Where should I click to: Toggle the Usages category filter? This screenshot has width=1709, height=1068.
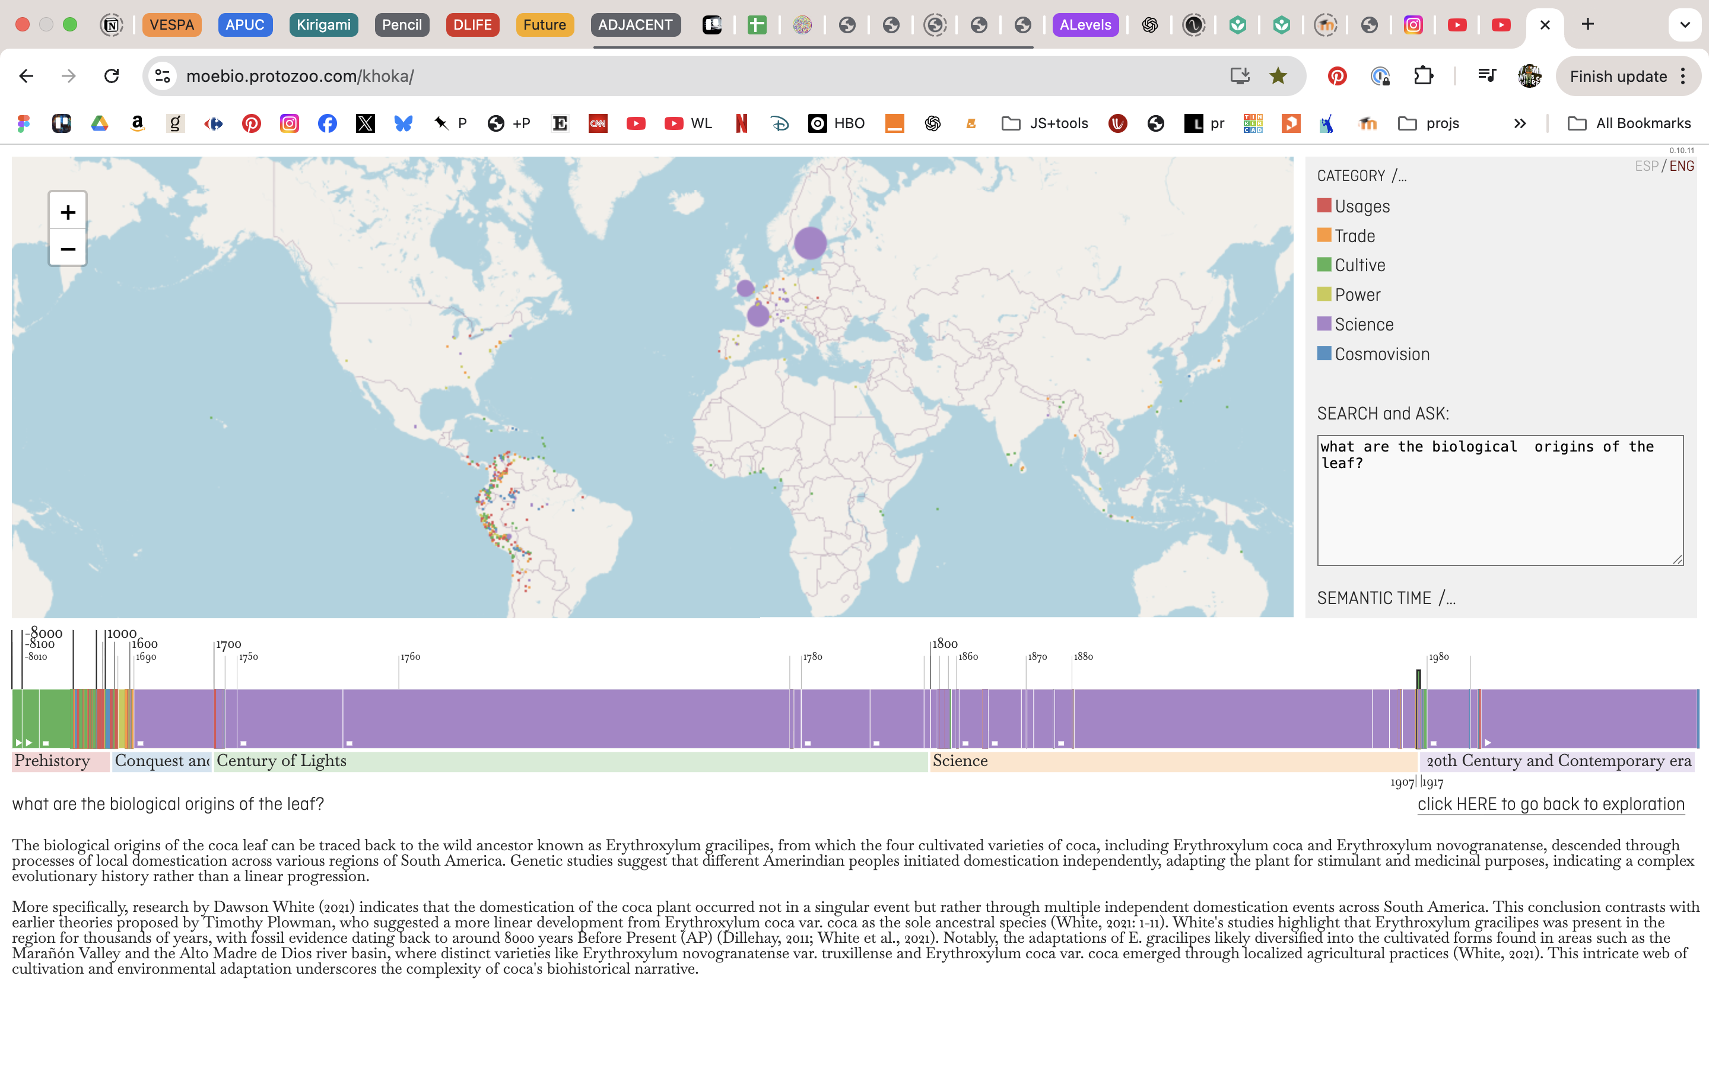[x=1360, y=206]
